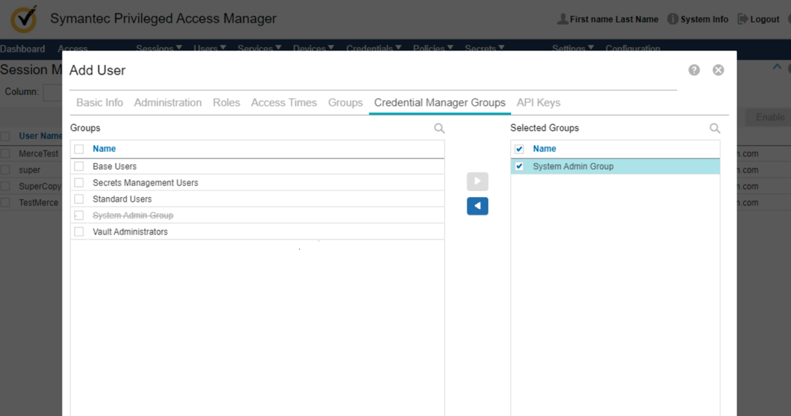Go to the Roles tab

[x=226, y=103]
